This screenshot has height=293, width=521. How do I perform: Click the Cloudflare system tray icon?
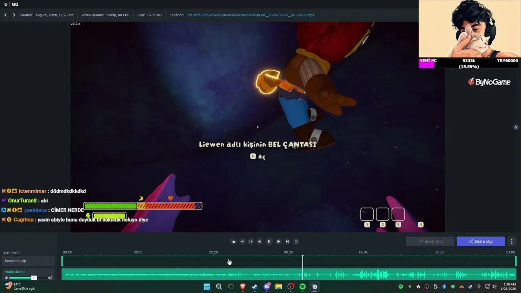point(462,286)
